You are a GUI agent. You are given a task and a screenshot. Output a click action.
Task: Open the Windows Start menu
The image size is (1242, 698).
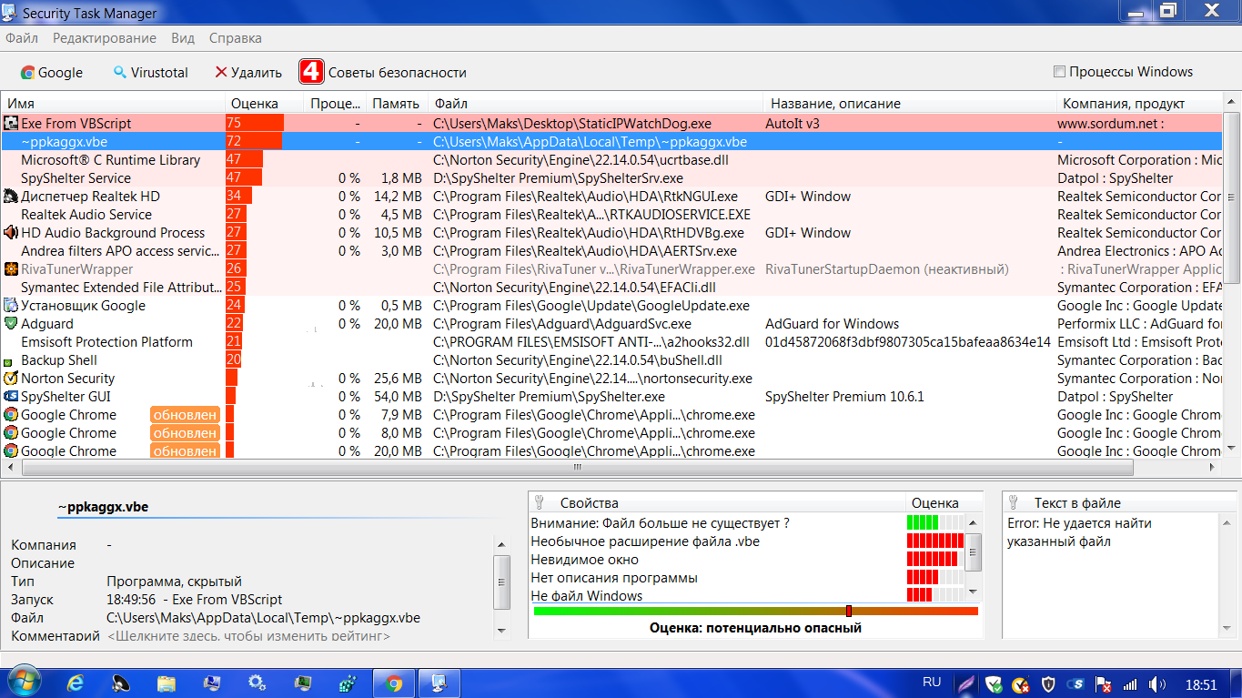[23, 683]
